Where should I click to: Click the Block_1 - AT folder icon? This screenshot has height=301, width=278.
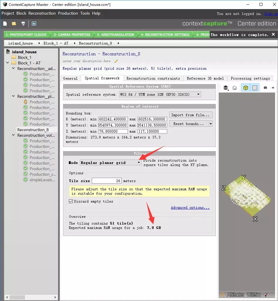(x=14, y=63)
